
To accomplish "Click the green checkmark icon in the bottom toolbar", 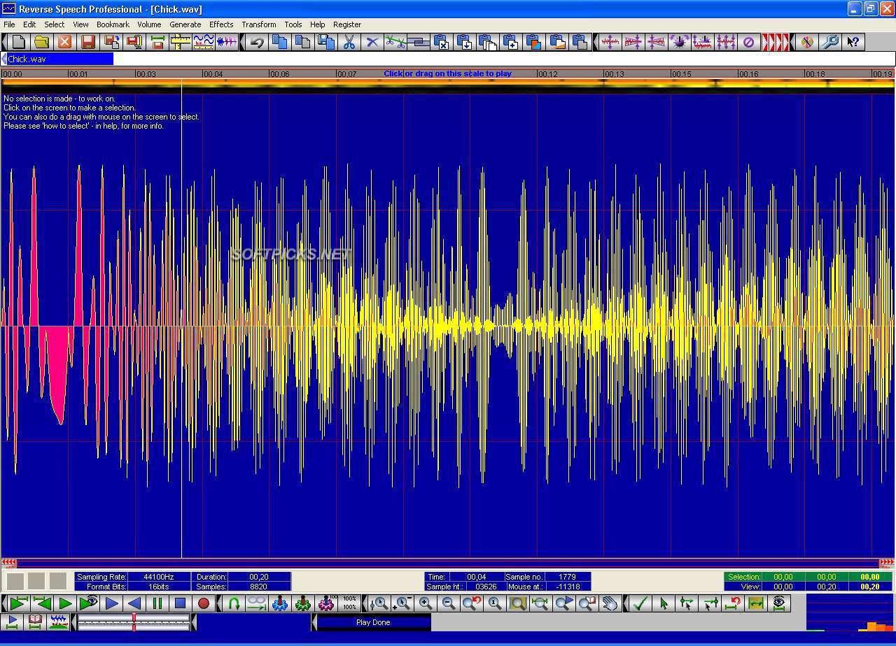I will (640, 603).
